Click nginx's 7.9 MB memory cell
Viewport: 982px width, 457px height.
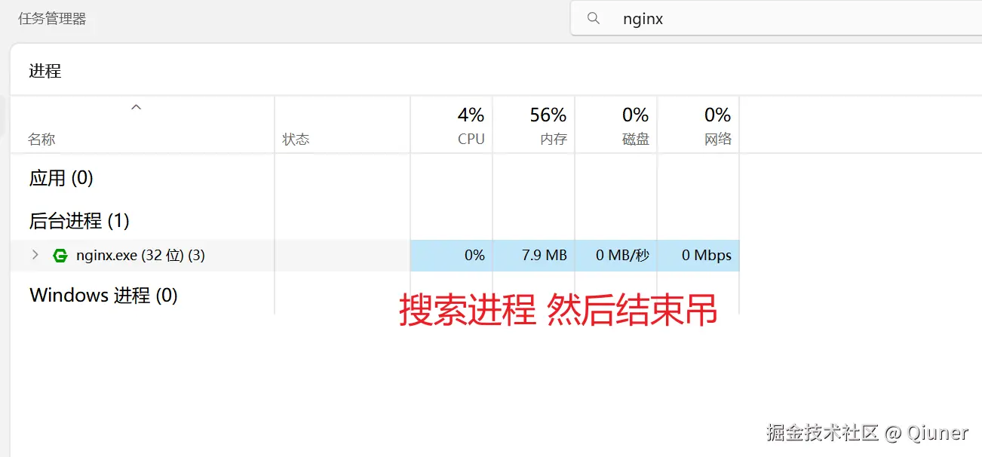click(544, 256)
